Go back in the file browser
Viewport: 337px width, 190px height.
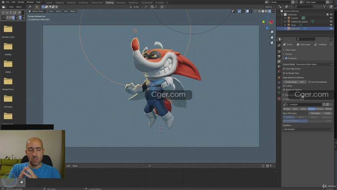(3, 13)
